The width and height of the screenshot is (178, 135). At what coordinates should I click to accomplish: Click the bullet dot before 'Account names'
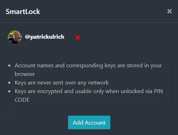9,66
